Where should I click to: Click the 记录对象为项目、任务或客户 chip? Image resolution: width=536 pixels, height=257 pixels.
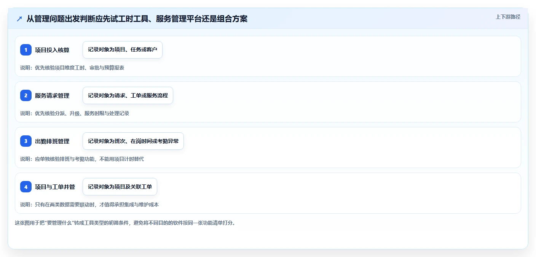123,50
